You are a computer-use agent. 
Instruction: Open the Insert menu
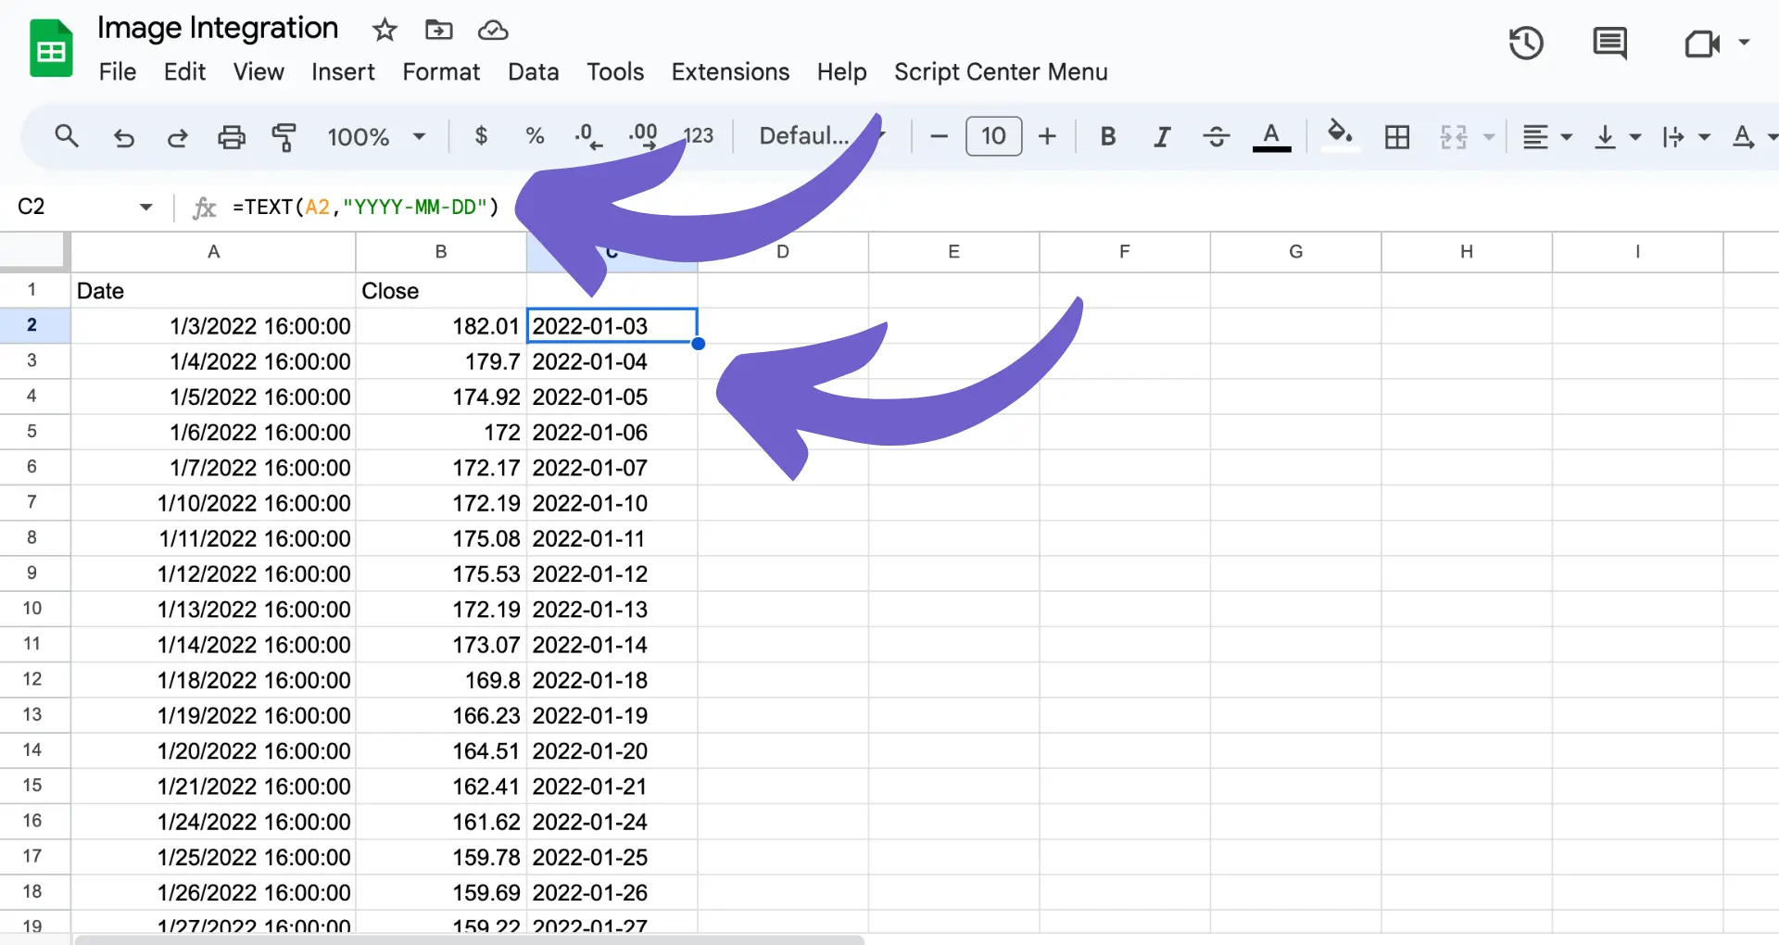pyautogui.click(x=343, y=71)
